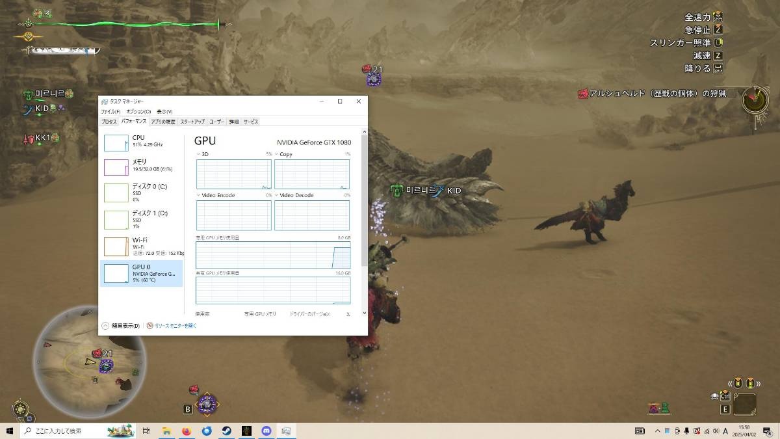Expand the hidden system tray icons
780x439 pixels.
click(656, 431)
